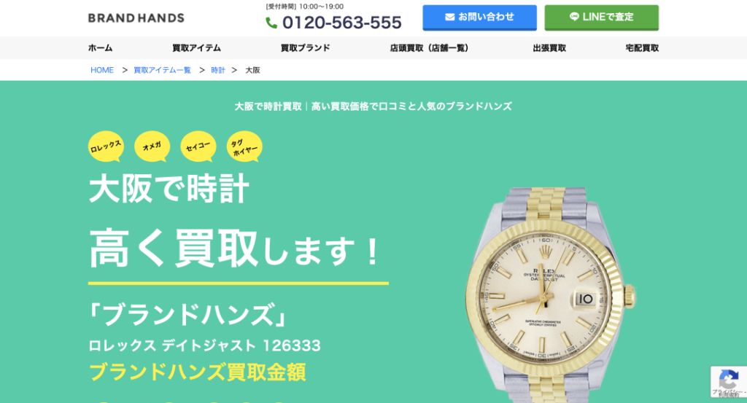Open the 宅配買取 menu item
747x403 pixels.
click(642, 48)
